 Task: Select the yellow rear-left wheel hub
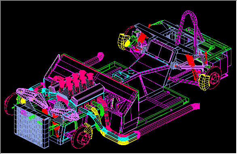tap(124, 42)
